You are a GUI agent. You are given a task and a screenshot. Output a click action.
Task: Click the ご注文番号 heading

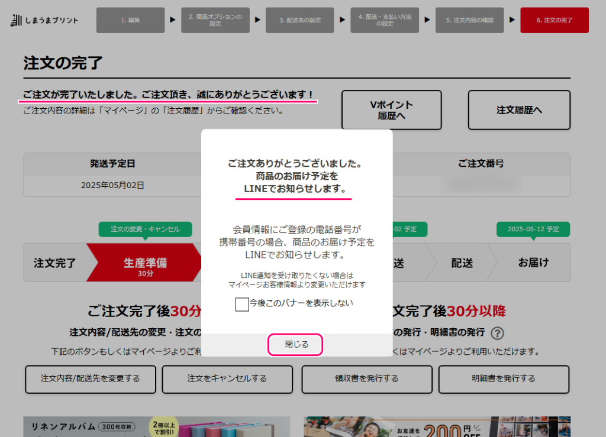coord(481,164)
